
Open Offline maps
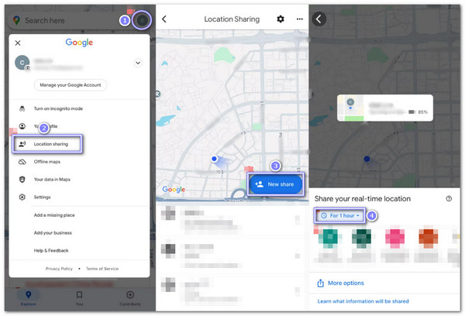(46, 162)
